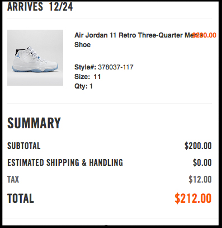
Task: Select the $0.00 shipping amount
Action: [202, 162]
